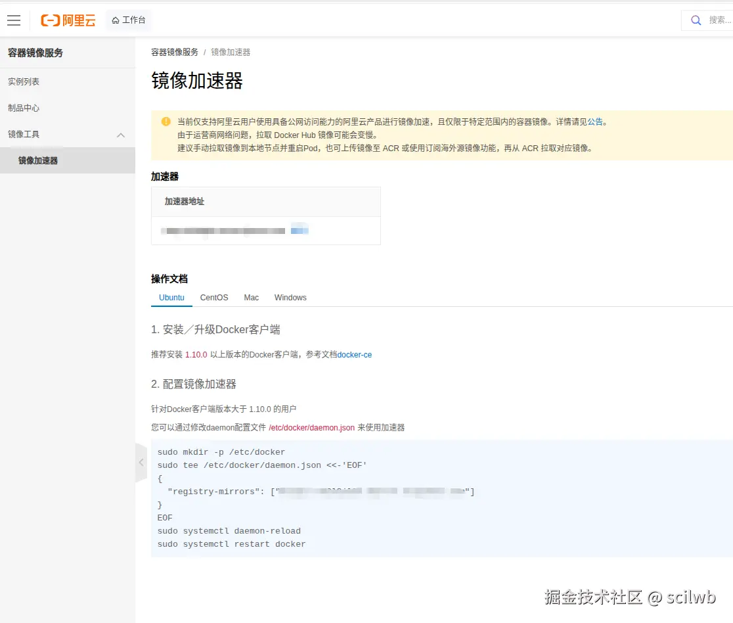The image size is (733, 623).
Task: Click the blue copy button beside address
Action: (300, 229)
